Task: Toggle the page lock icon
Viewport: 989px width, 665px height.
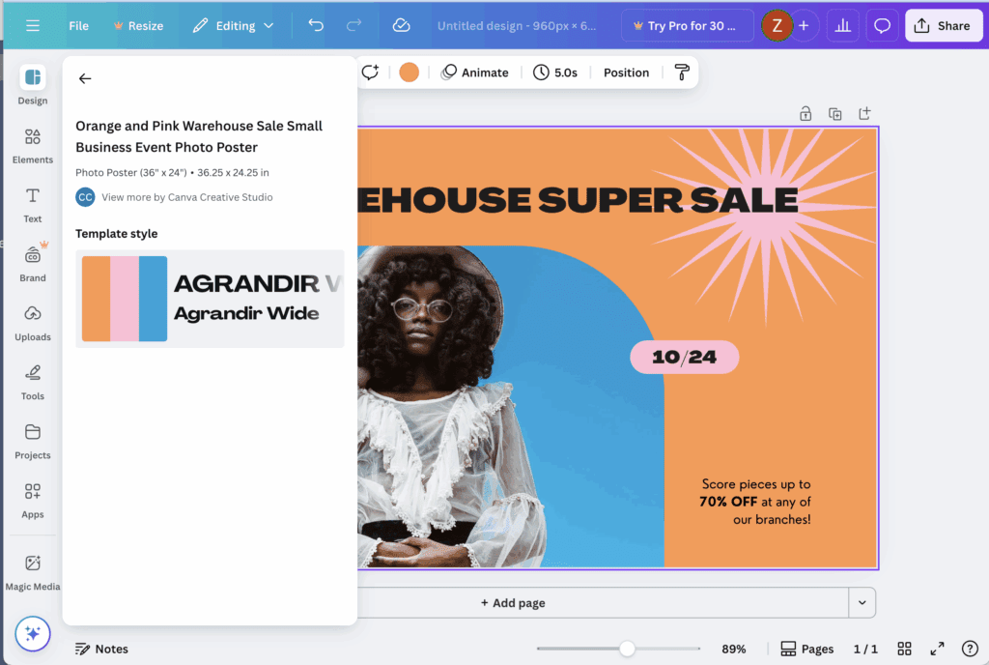Action: (805, 113)
